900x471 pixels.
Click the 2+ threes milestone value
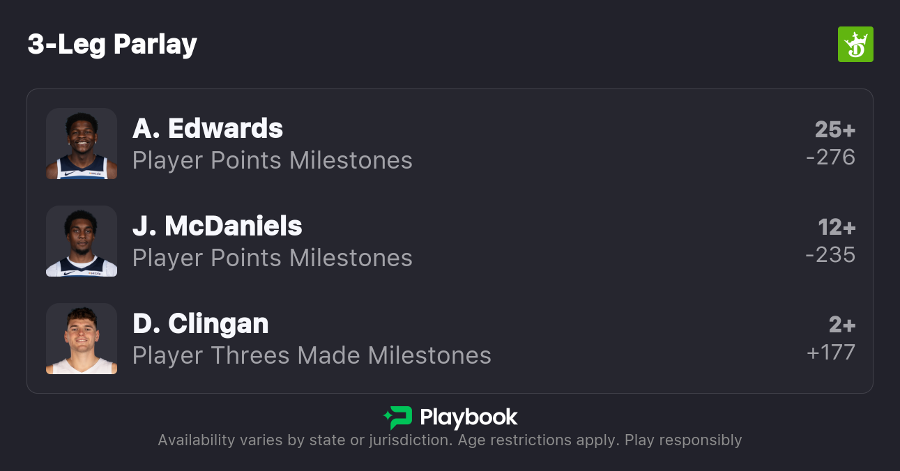[841, 325]
